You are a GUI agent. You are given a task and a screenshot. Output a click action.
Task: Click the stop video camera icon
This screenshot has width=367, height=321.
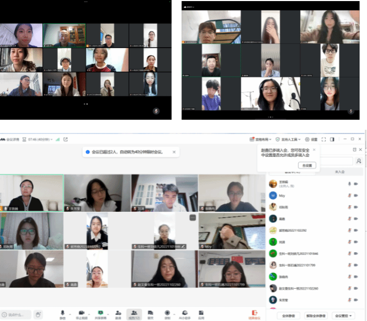point(82,313)
